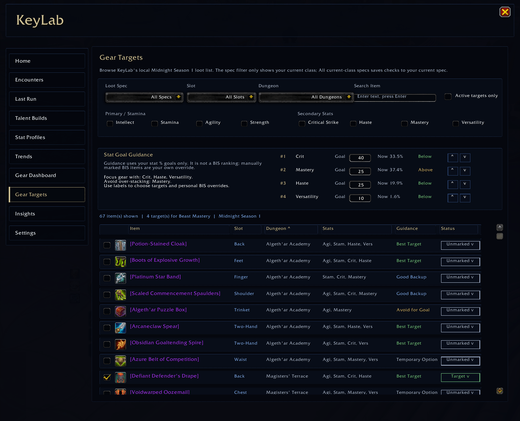Screen dimensions: 520x421
Task: Close the KeyLab window with red X
Action: point(505,12)
